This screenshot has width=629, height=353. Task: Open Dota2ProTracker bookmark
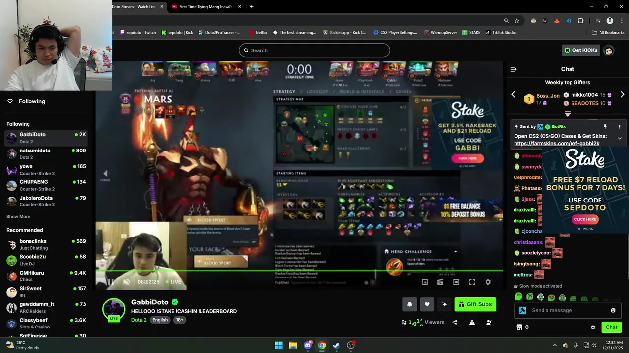coord(219,32)
